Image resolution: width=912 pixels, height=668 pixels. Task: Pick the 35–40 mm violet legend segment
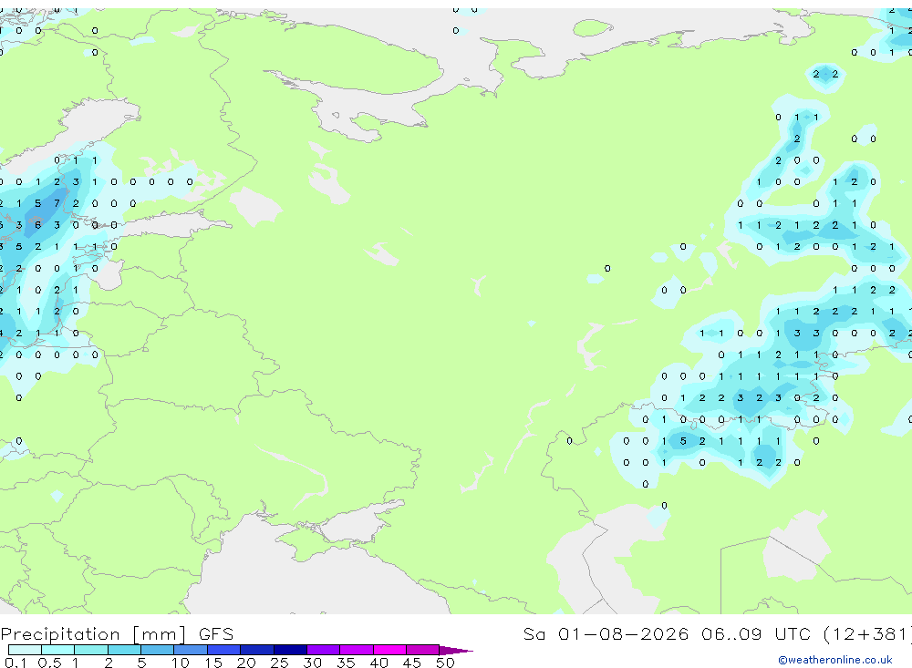[x=357, y=650]
